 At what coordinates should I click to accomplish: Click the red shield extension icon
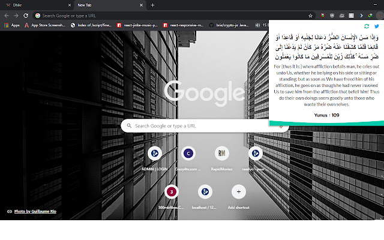click(x=323, y=16)
